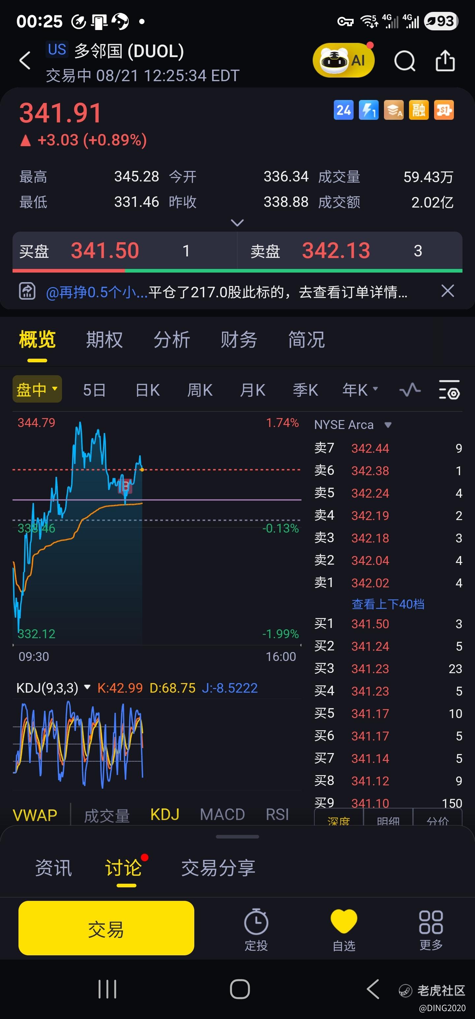
Task: Select the 周K chart period
Action: (200, 390)
